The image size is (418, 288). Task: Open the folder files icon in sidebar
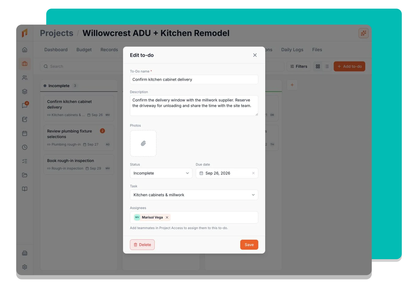[x=25, y=175]
